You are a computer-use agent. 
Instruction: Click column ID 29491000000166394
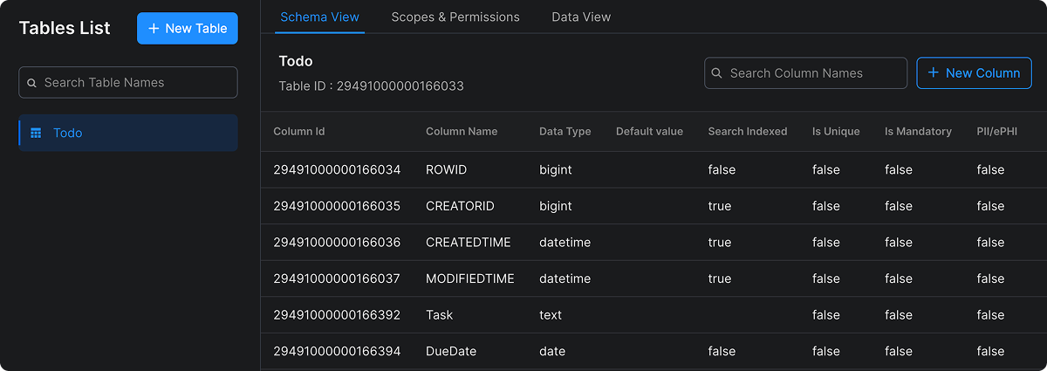point(337,351)
